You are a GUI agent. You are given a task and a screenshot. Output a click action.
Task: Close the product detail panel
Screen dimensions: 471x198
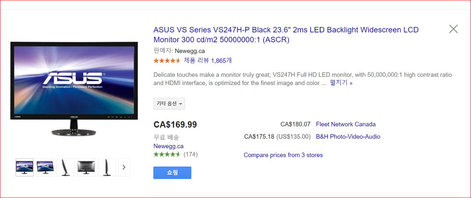click(x=453, y=29)
